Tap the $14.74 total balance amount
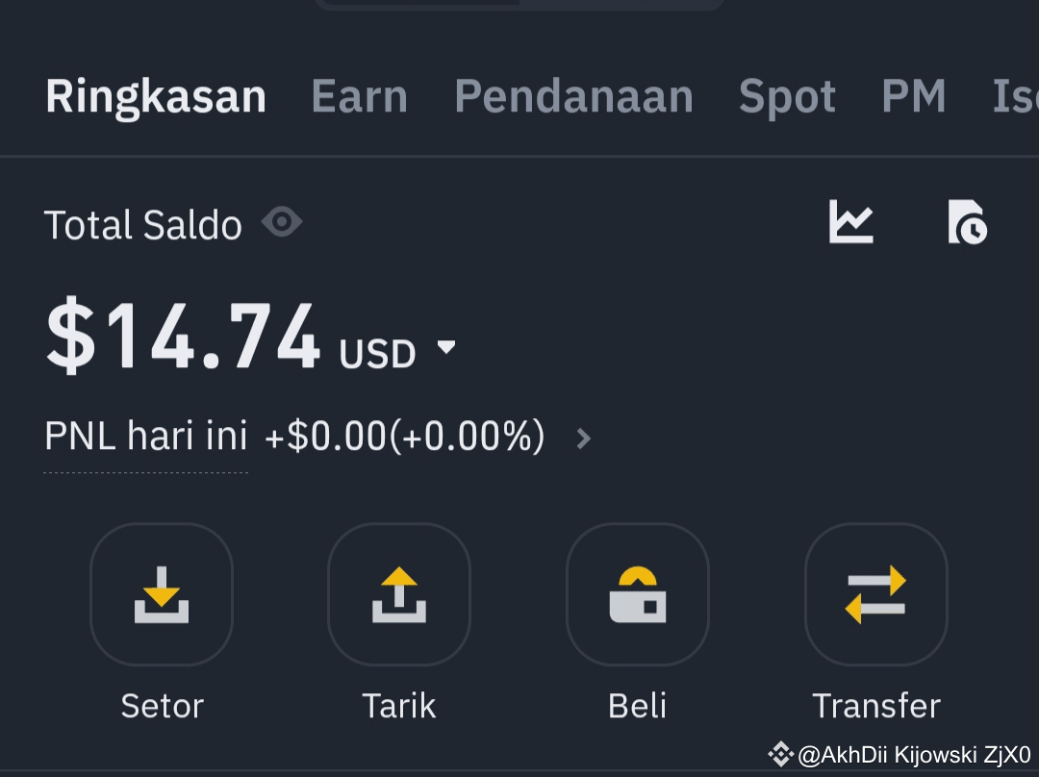 pos(183,338)
